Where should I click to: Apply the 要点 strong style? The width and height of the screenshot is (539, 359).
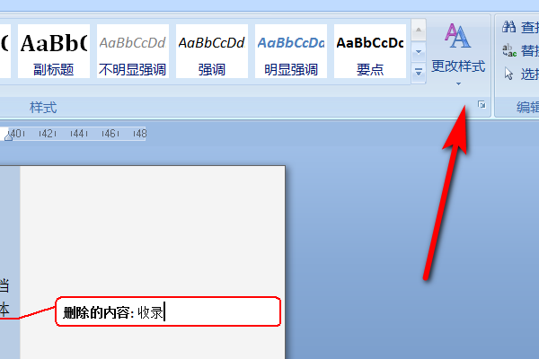coord(370,51)
